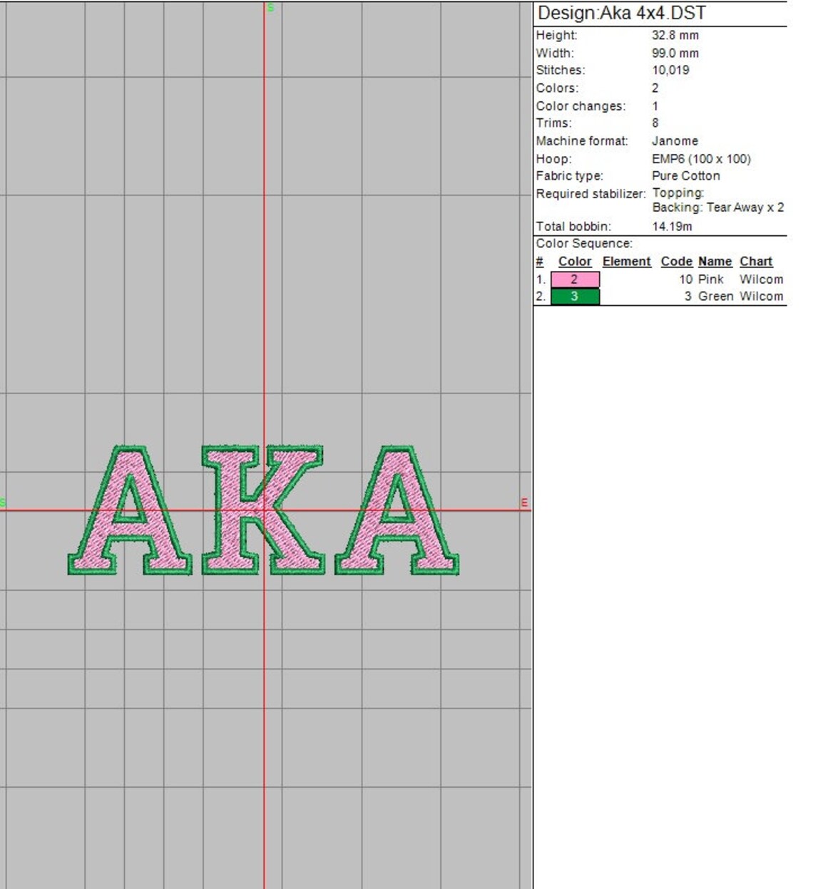Click the Name column header
This screenshot has height=889, width=813.
click(x=715, y=262)
